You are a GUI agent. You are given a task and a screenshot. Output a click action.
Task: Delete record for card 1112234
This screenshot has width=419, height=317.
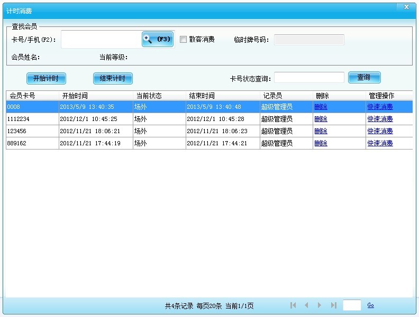point(321,119)
